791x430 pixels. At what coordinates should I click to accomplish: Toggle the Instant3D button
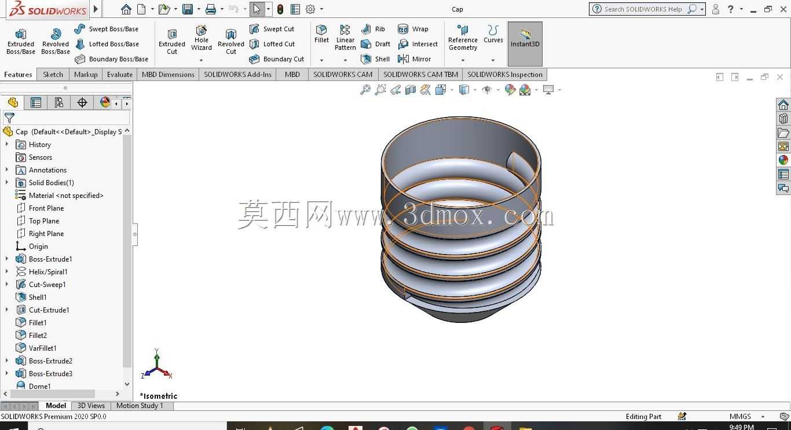point(525,44)
